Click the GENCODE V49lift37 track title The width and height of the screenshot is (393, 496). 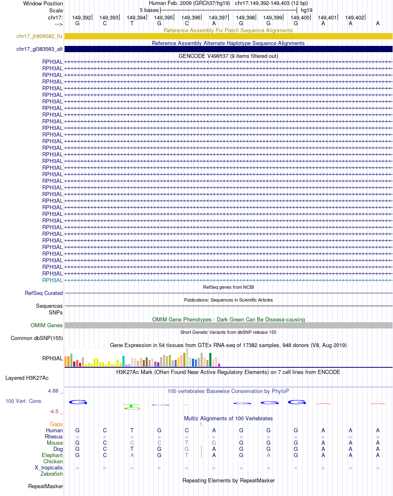(x=228, y=56)
